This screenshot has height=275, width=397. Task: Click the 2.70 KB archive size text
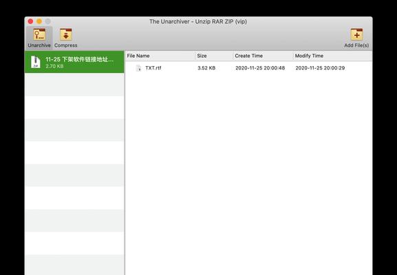(54, 66)
